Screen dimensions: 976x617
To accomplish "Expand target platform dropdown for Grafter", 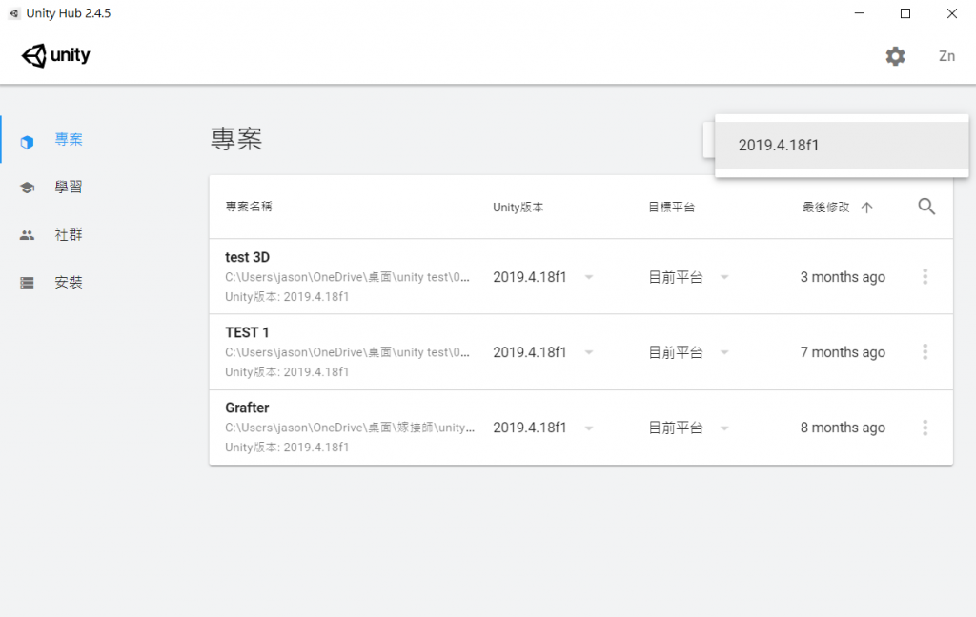I will [x=724, y=428].
